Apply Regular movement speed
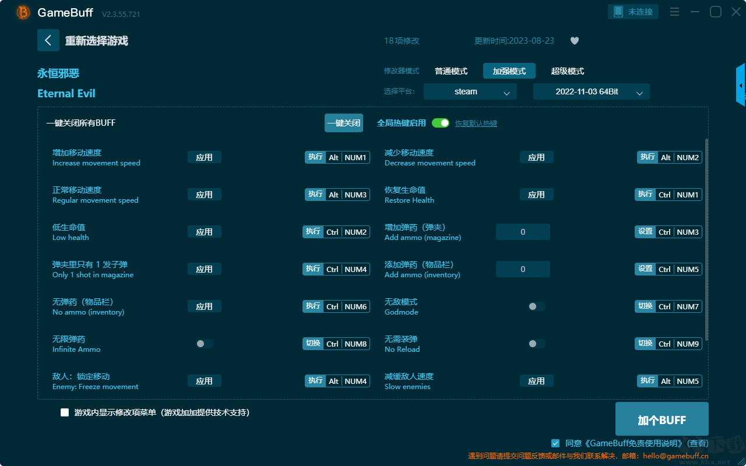The image size is (746, 466). click(x=205, y=195)
